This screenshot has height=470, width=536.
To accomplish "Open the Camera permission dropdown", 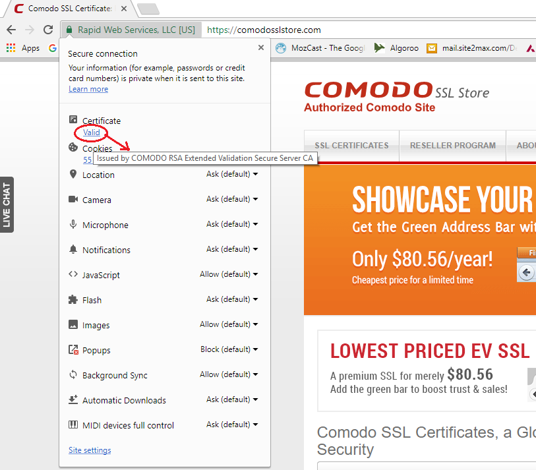I will pyautogui.click(x=232, y=199).
